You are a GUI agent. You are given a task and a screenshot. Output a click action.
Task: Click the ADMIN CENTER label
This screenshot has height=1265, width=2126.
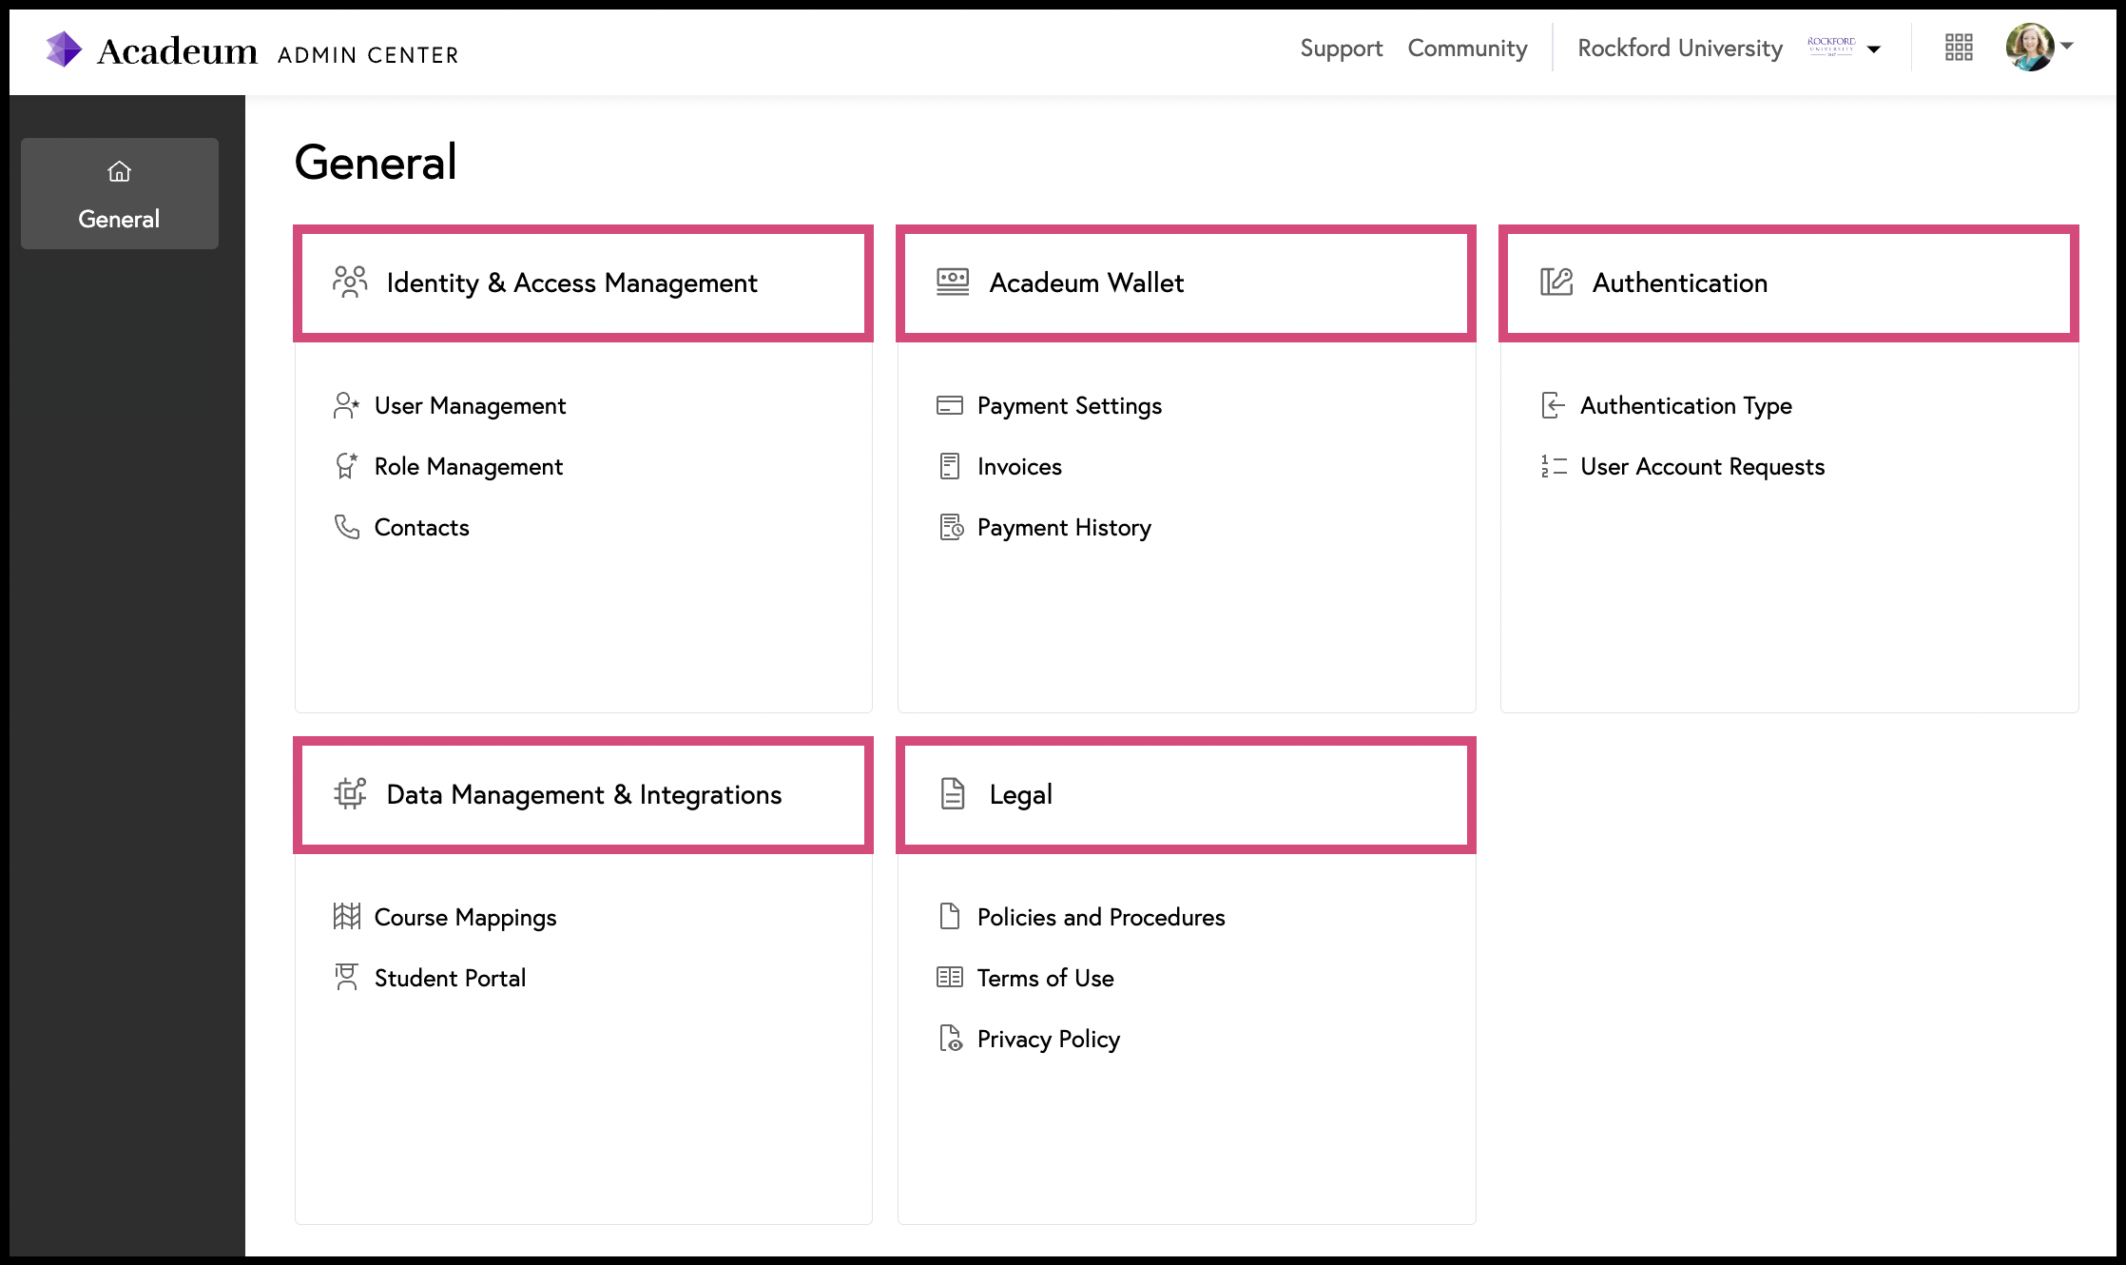(368, 55)
